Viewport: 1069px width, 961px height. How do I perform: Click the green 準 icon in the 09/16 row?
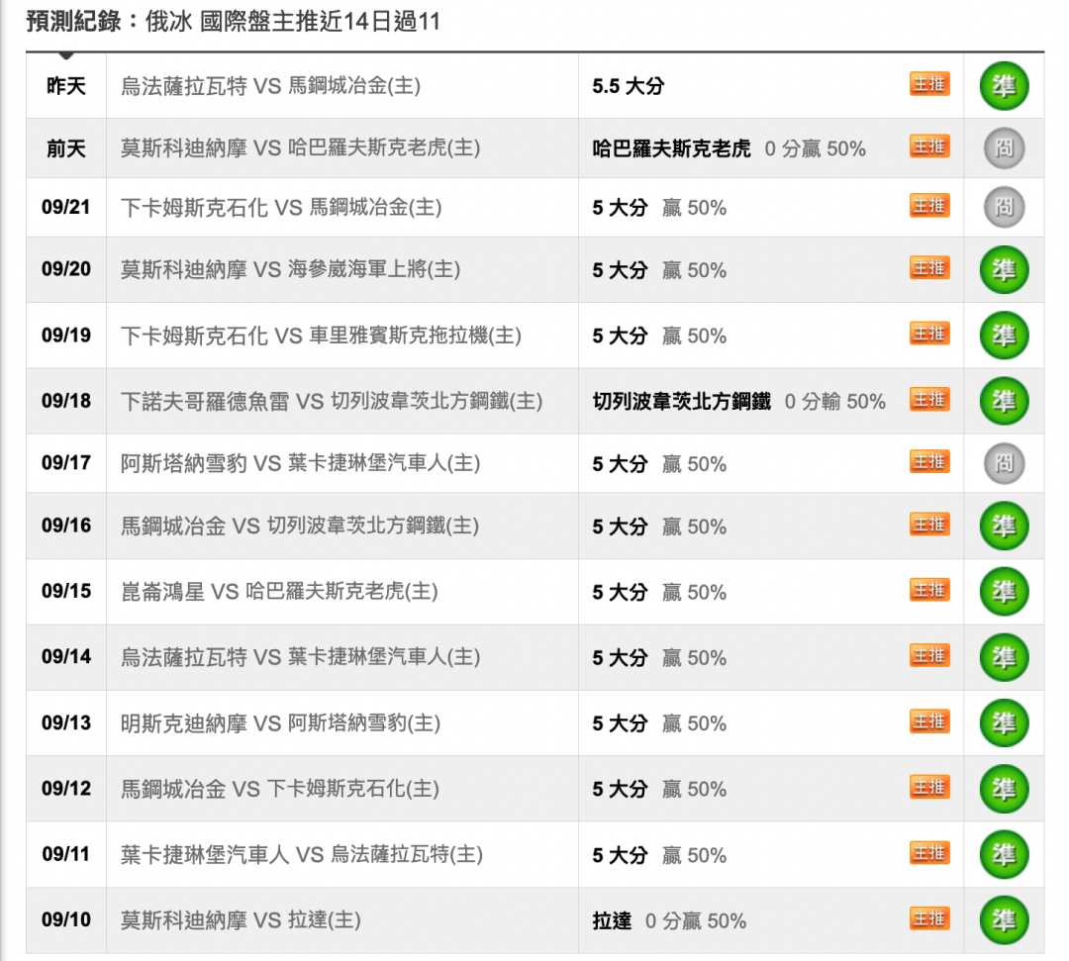(x=1004, y=527)
